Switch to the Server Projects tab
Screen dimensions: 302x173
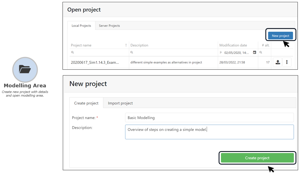[x=109, y=26]
